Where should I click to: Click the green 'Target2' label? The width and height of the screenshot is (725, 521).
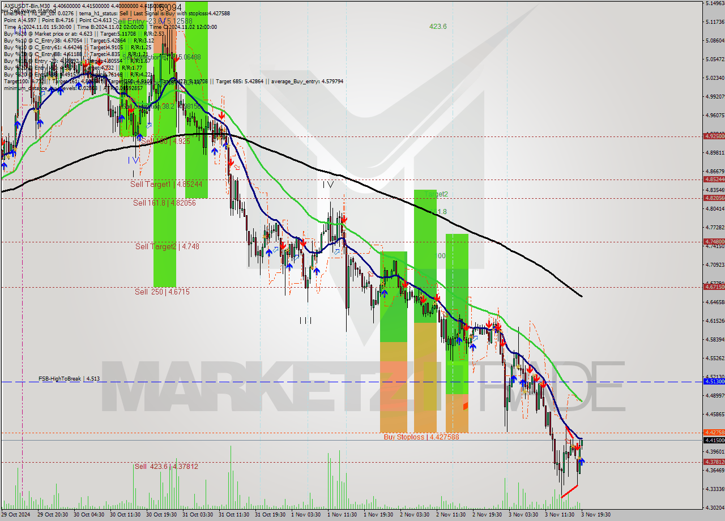click(x=436, y=194)
